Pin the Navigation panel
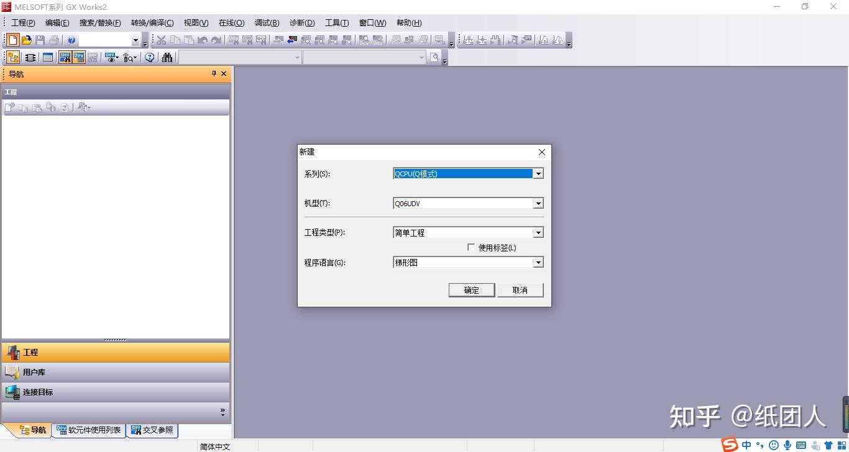The image size is (849, 452). (214, 74)
